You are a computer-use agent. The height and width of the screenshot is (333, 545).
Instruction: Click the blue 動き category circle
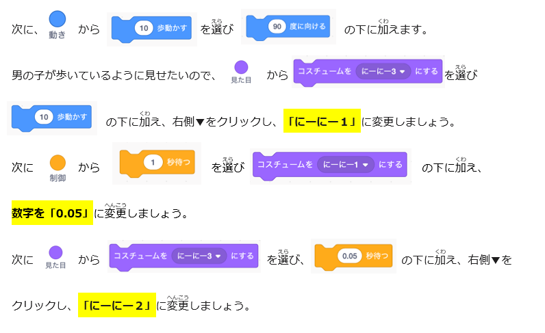[x=58, y=19]
